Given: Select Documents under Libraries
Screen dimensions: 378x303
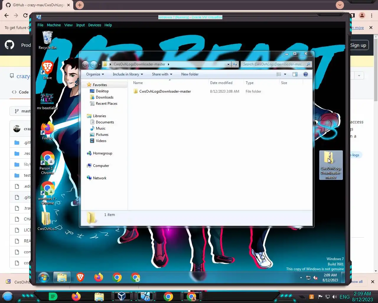Looking at the screenshot, I should [105, 122].
